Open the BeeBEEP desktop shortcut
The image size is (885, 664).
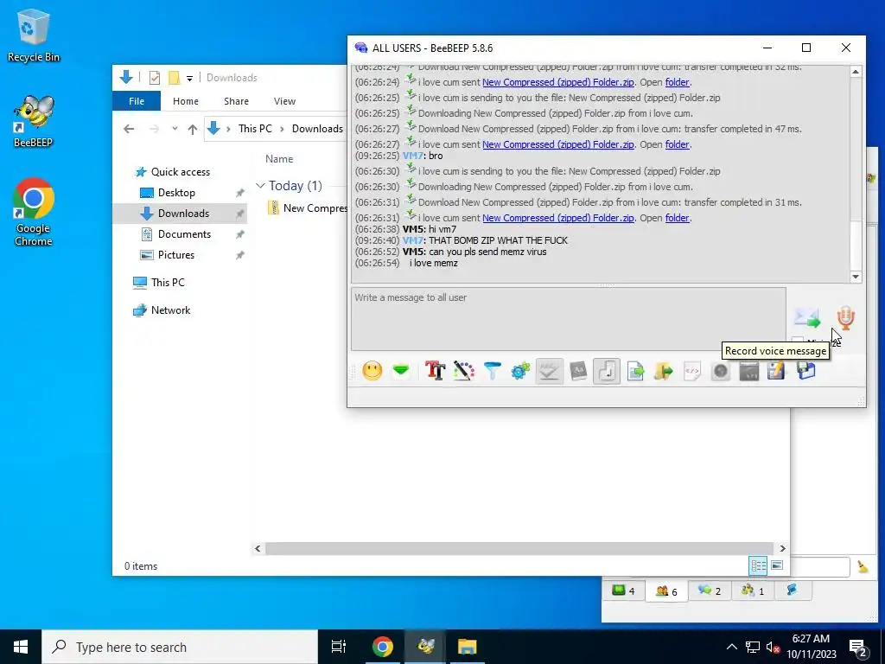click(33, 121)
